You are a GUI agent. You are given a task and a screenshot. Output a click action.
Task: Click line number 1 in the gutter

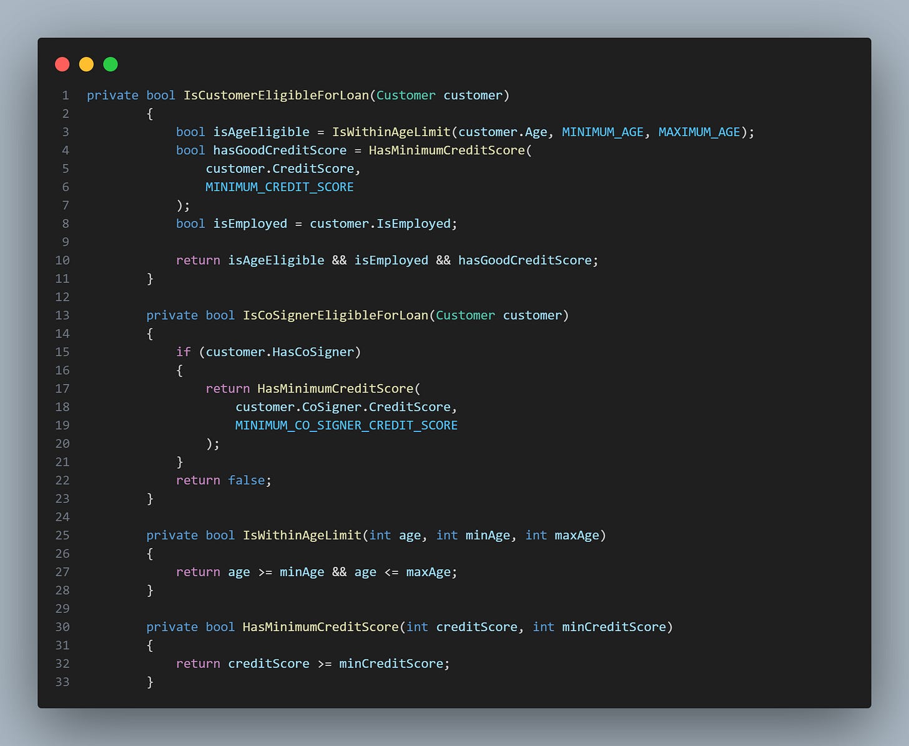tap(66, 96)
